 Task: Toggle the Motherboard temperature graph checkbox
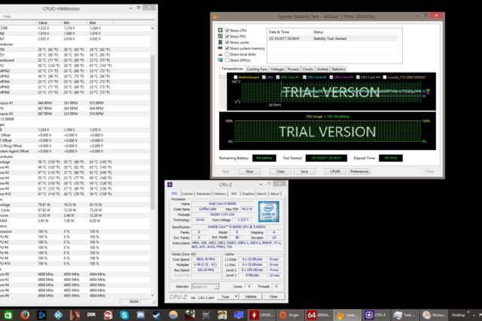235,76
